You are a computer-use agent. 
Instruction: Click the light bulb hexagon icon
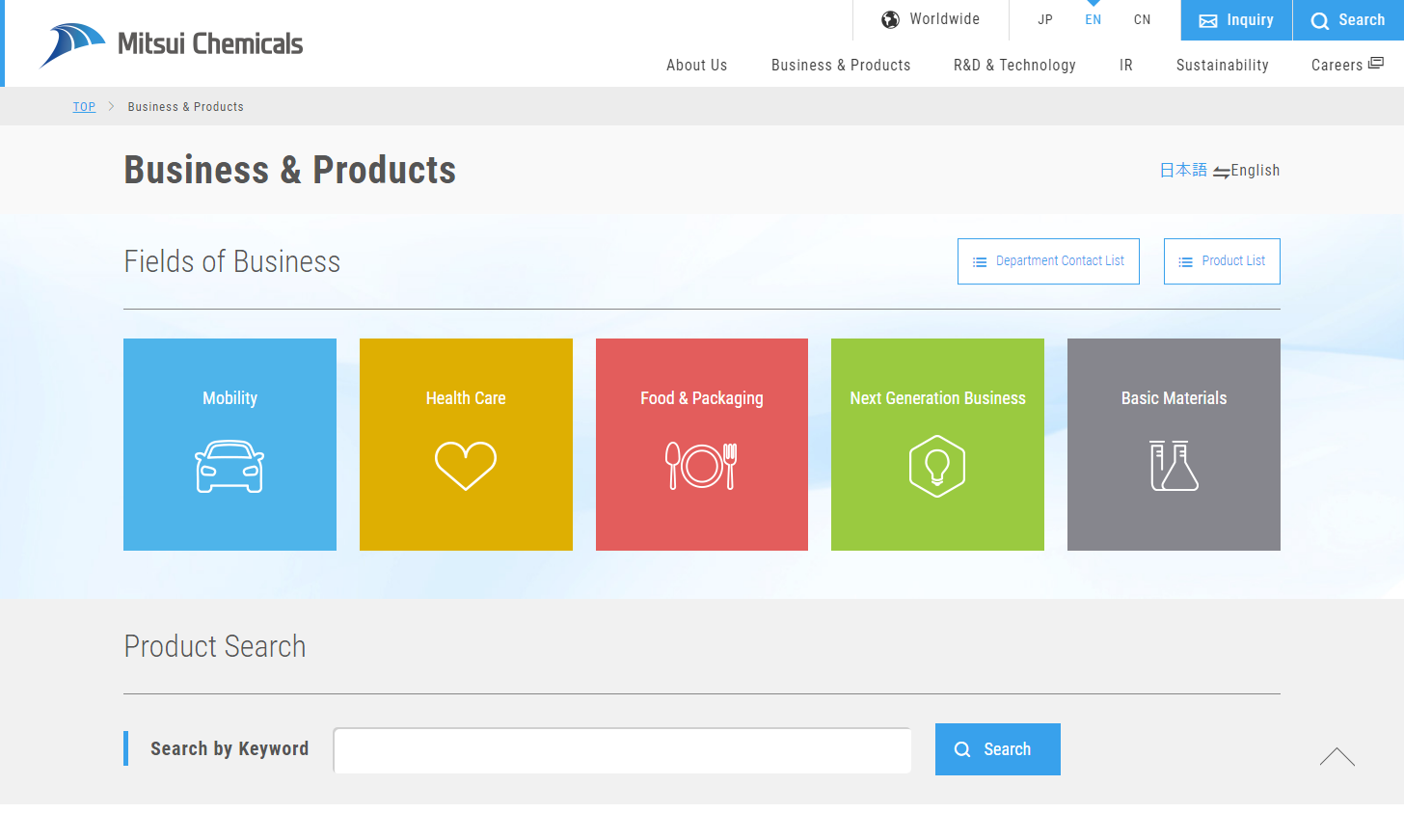tap(937, 466)
